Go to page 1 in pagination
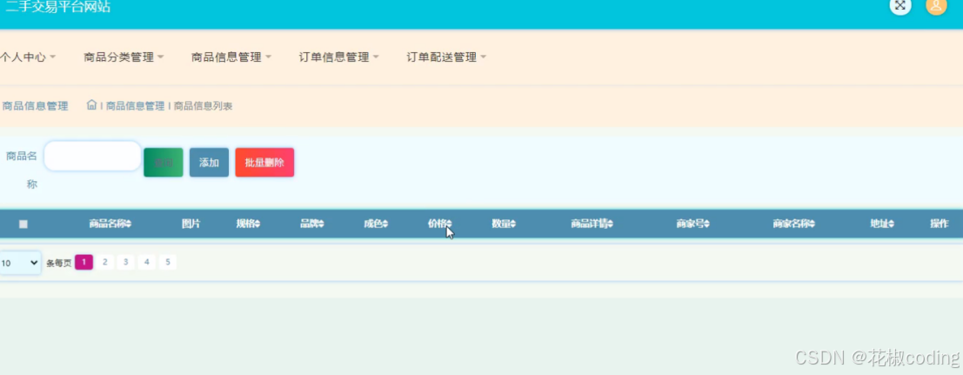This screenshot has width=963, height=375. point(84,263)
